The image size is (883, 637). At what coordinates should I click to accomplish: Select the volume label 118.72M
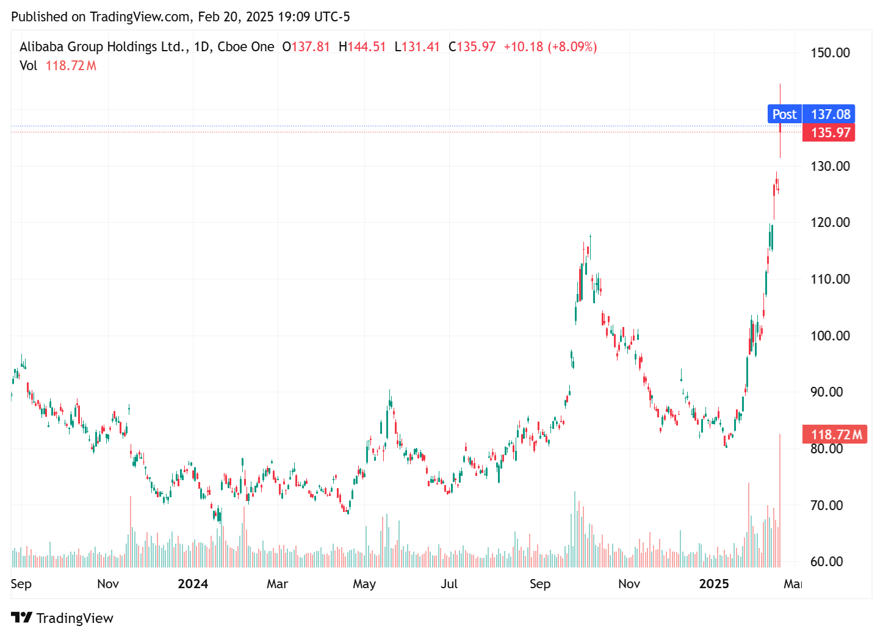click(x=834, y=434)
